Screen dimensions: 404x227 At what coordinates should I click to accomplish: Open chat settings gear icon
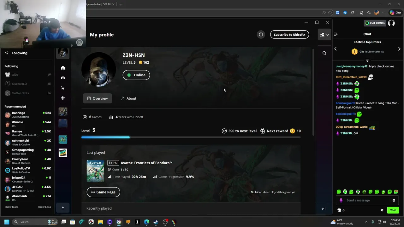pyautogui.click(x=382, y=210)
